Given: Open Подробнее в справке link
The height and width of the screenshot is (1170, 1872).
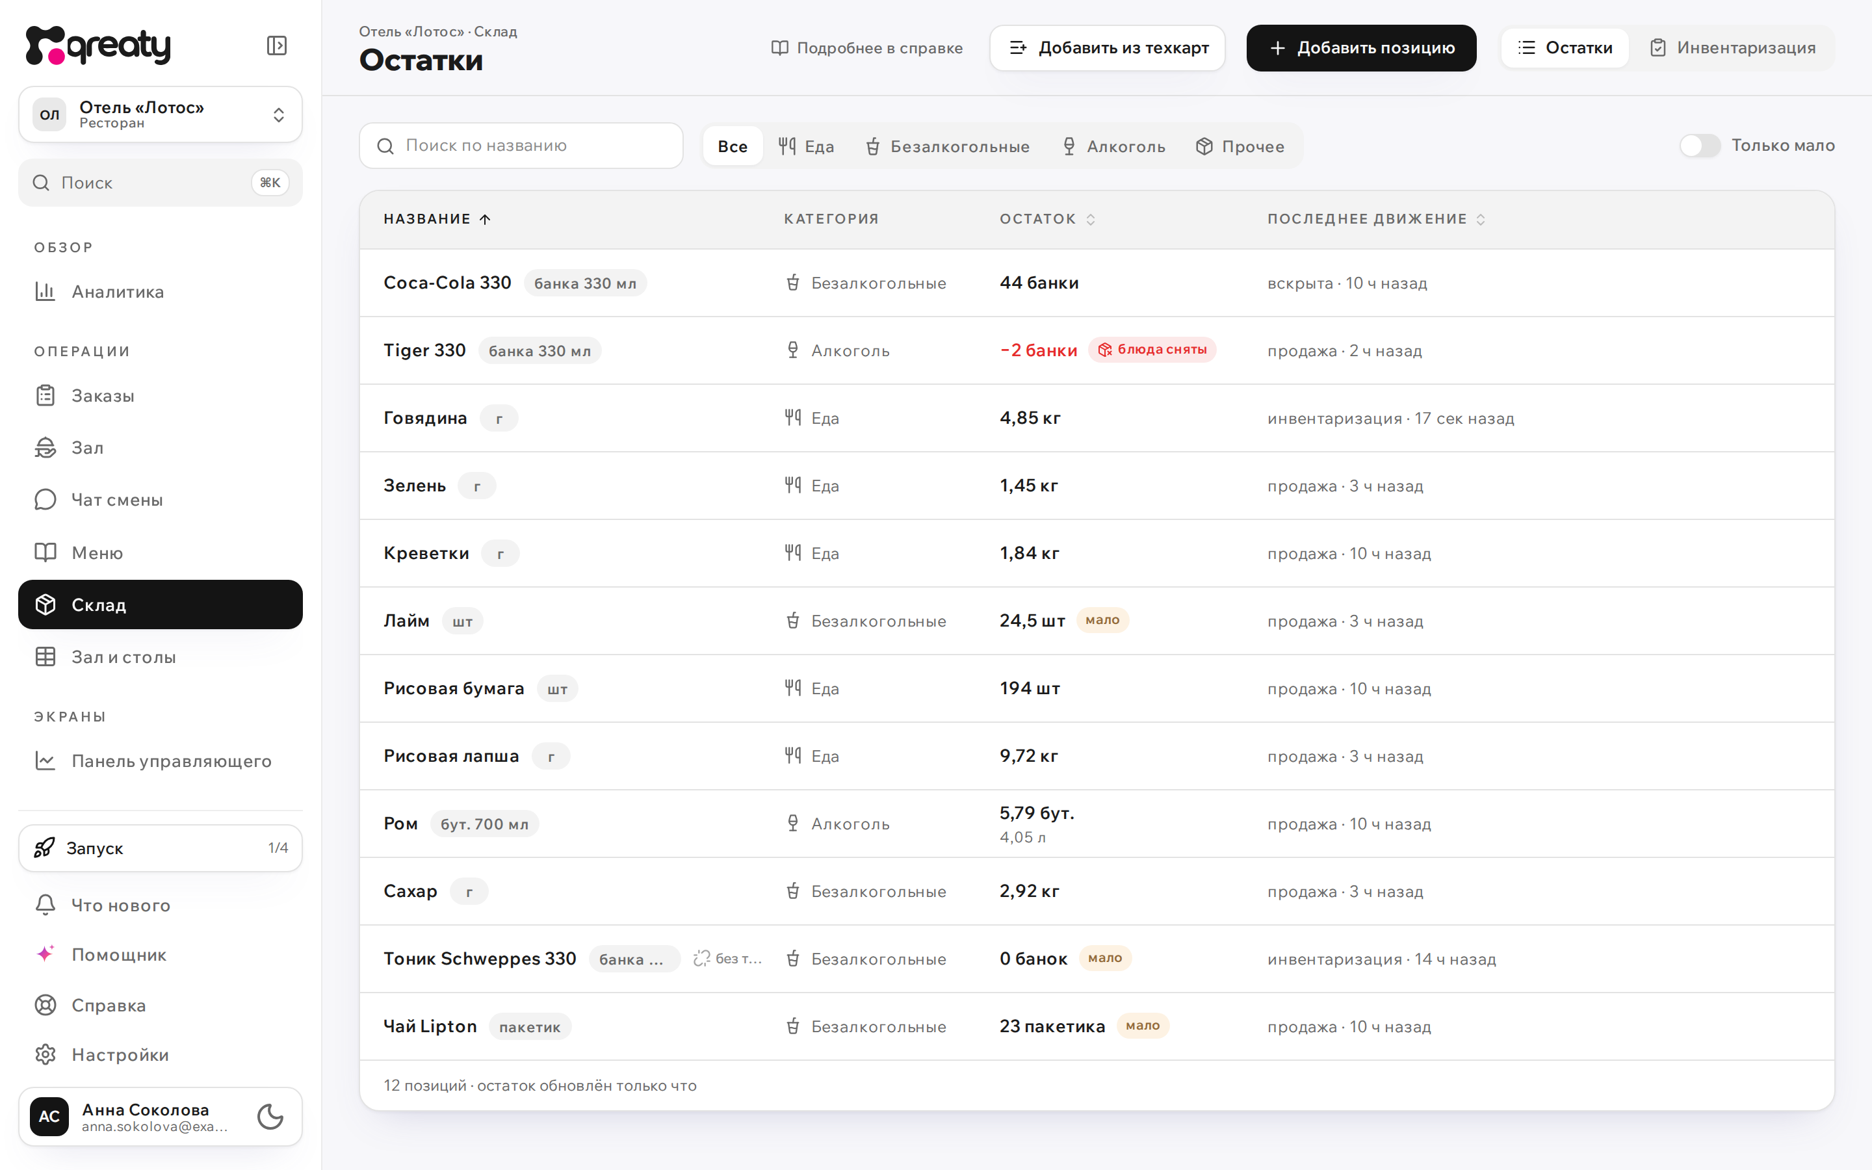Looking at the screenshot, I should 867,48.
